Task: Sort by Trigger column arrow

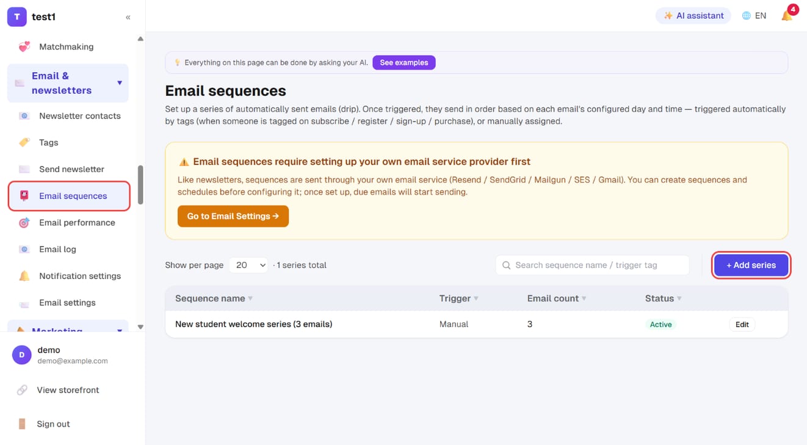Action: [x=476, y=298]
